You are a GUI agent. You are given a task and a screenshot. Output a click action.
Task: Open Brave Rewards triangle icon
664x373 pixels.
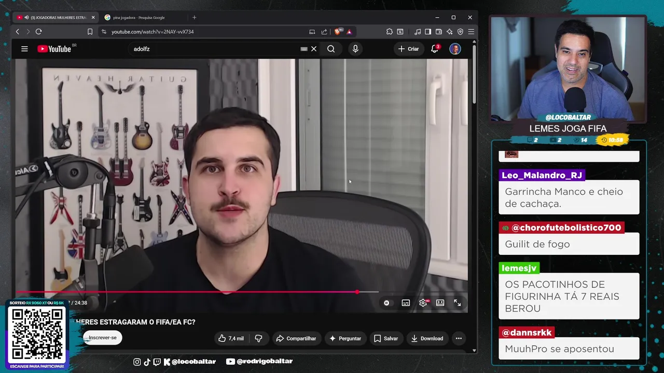coord(349,32)
